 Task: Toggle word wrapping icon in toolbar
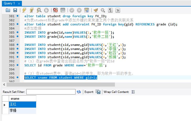click(x=118, y=10)
